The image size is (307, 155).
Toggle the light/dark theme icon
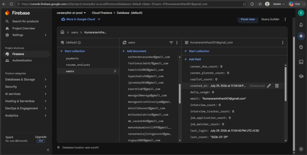coord(301,149)
